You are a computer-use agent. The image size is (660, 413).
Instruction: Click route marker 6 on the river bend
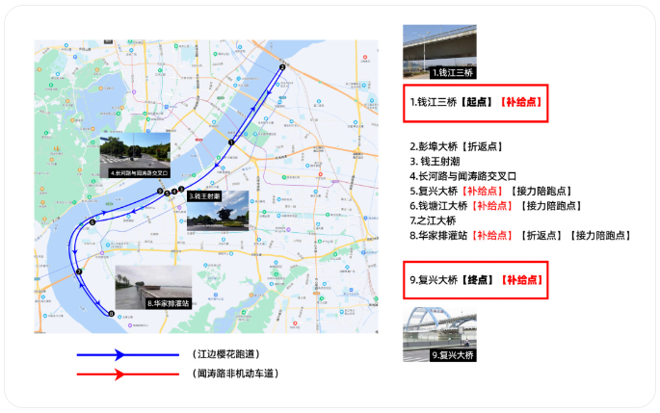coord(92,223)
